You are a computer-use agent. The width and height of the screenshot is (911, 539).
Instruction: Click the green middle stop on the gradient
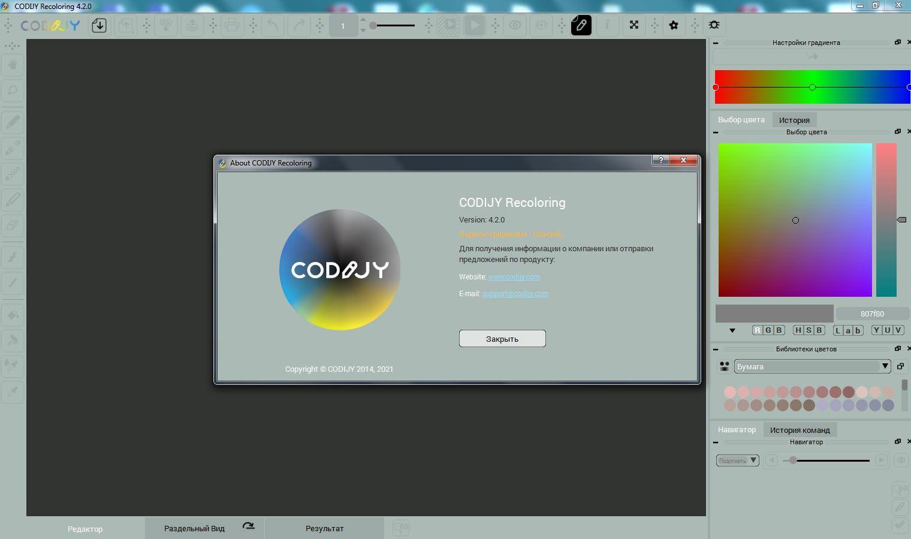tap(812, 88)
